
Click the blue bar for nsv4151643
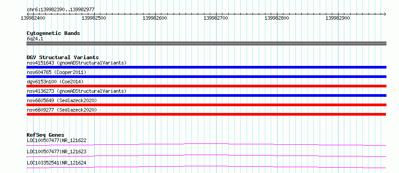pyautogui.click(x=206, y=67)
